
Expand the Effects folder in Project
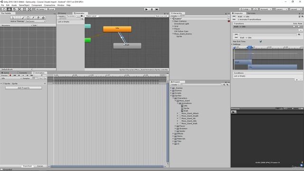[x=173, y=133]
